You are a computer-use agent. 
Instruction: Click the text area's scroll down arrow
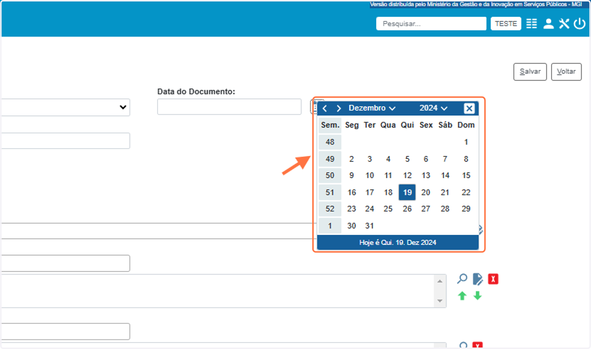(440, 301)
